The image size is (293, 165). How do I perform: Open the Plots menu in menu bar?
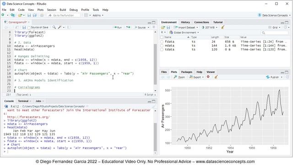(40, 10)
